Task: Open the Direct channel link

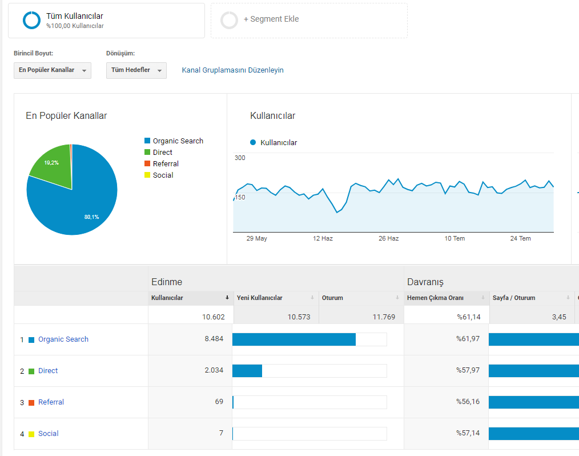Action: point(48,371)
